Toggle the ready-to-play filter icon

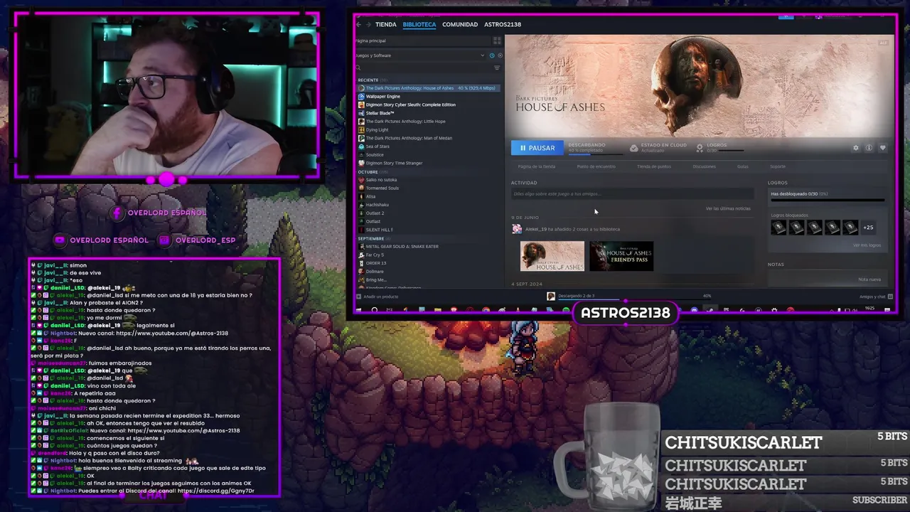(x=500, y=55)
